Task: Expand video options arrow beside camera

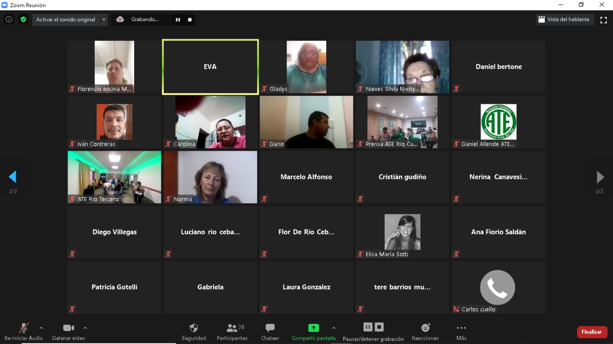Action: tap(85, 328)
